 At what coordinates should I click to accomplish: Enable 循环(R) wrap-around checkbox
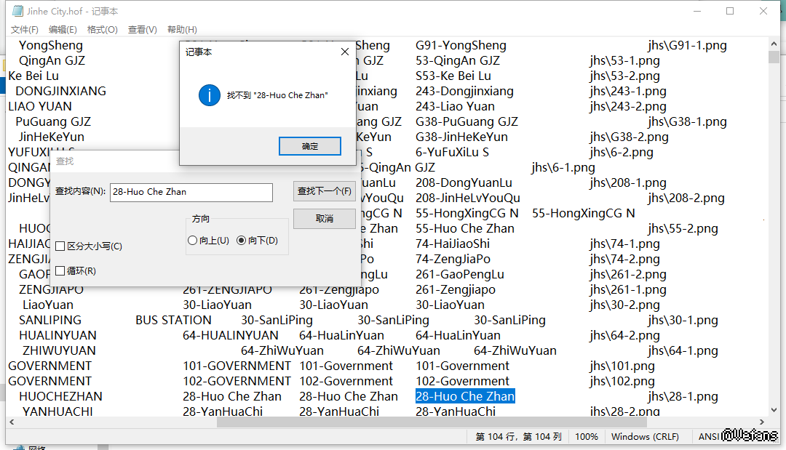(60, 271)
